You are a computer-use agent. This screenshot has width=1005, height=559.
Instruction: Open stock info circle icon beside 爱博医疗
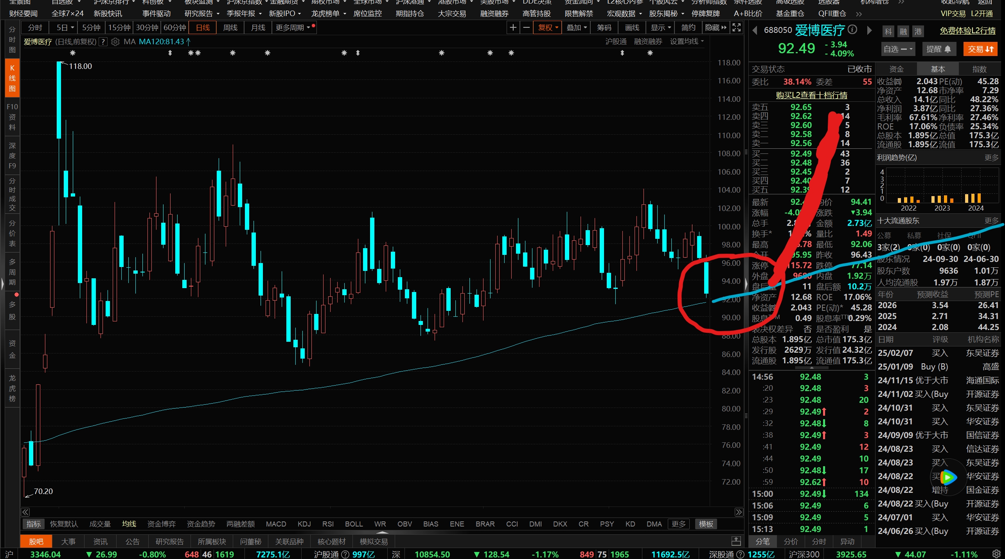point(852,30)
